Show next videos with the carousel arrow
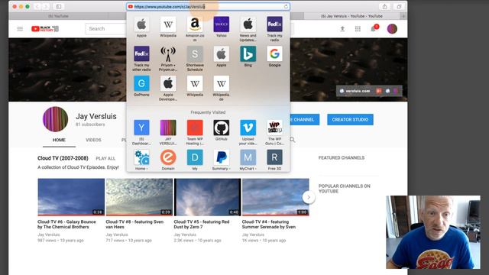 pyautogui.click(x=309, y=197)
